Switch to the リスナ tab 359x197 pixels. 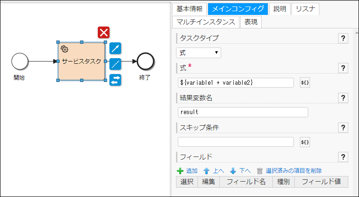point(305,9)
